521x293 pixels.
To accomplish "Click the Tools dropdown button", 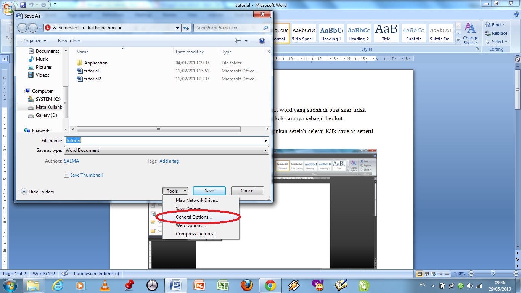I will click(x=175, y=191).
